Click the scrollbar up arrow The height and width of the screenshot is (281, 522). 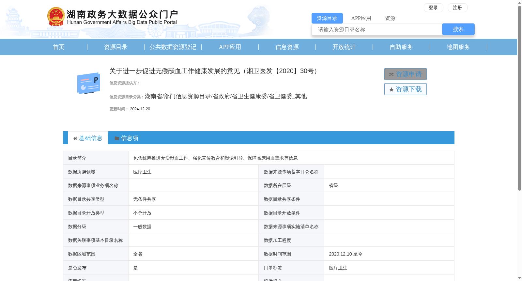coord(519,3)
